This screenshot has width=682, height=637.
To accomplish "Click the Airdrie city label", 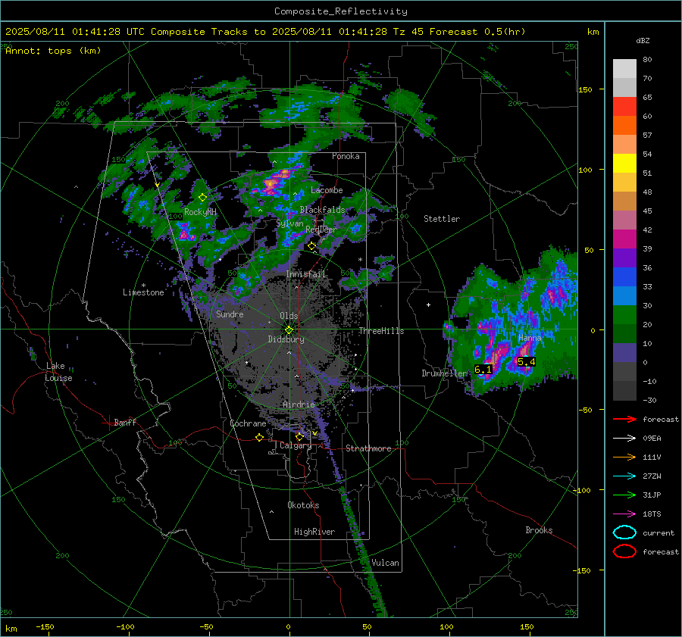I will [x=299, y=404].
